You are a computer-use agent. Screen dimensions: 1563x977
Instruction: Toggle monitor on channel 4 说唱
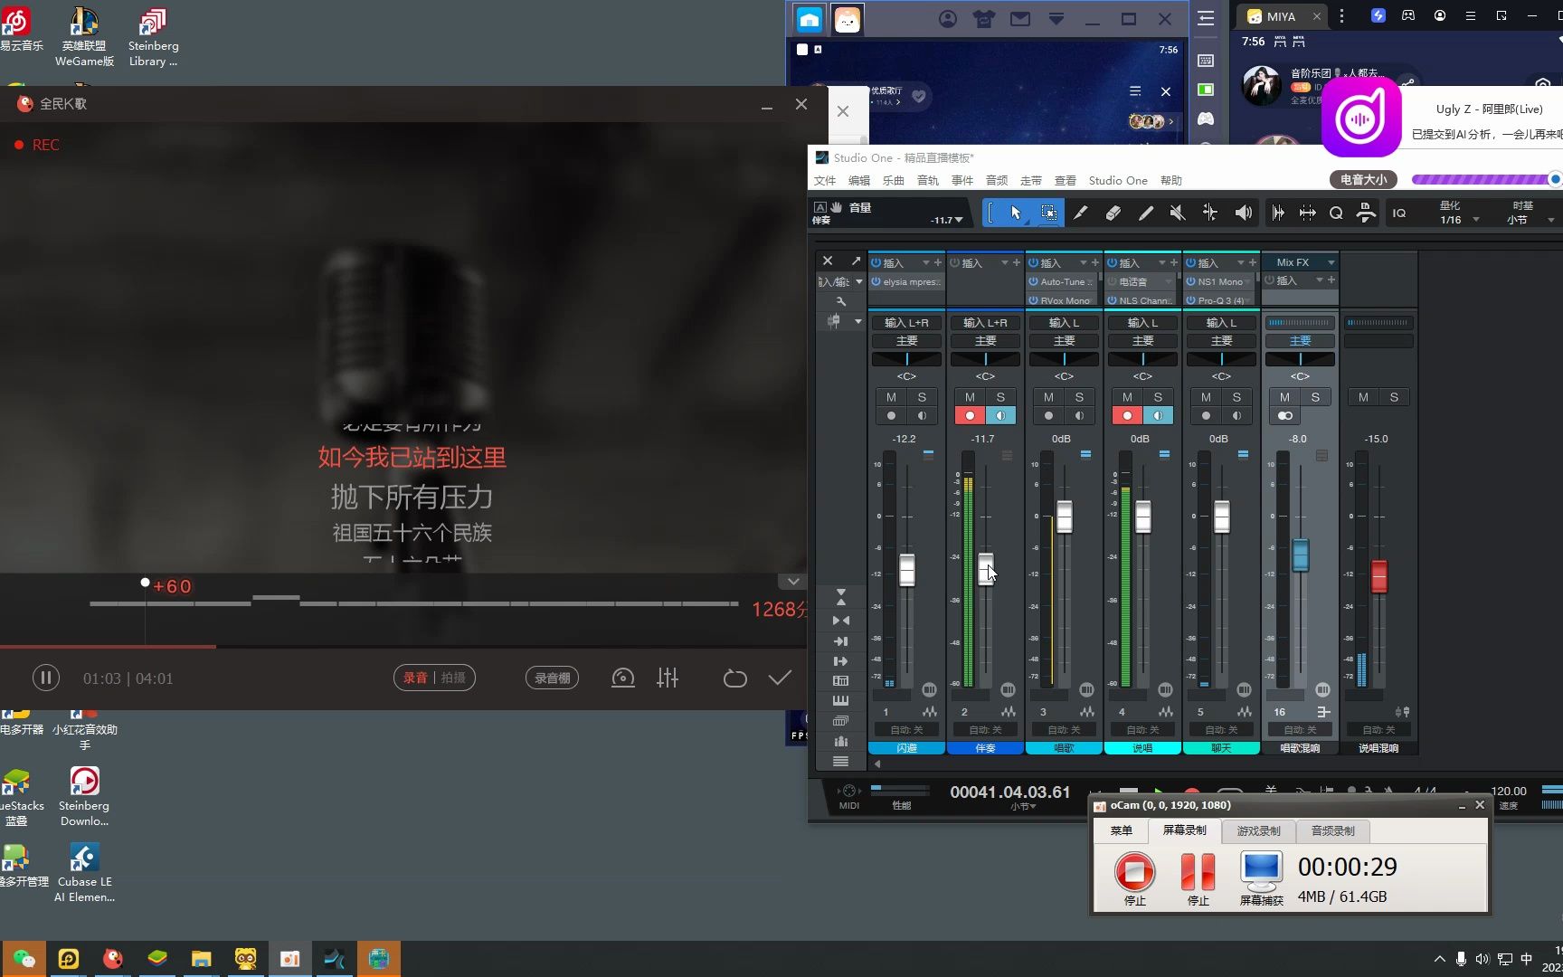pyautogui.click(x=1158, y=416)
